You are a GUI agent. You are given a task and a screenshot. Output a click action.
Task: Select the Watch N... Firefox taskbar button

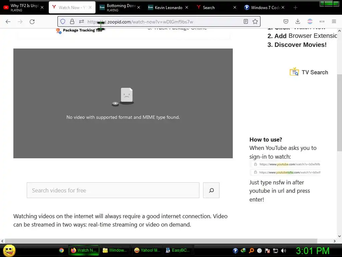[x=84, y=250]
